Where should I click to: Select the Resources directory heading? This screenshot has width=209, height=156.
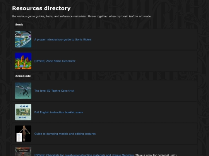[x=41, y=8]
